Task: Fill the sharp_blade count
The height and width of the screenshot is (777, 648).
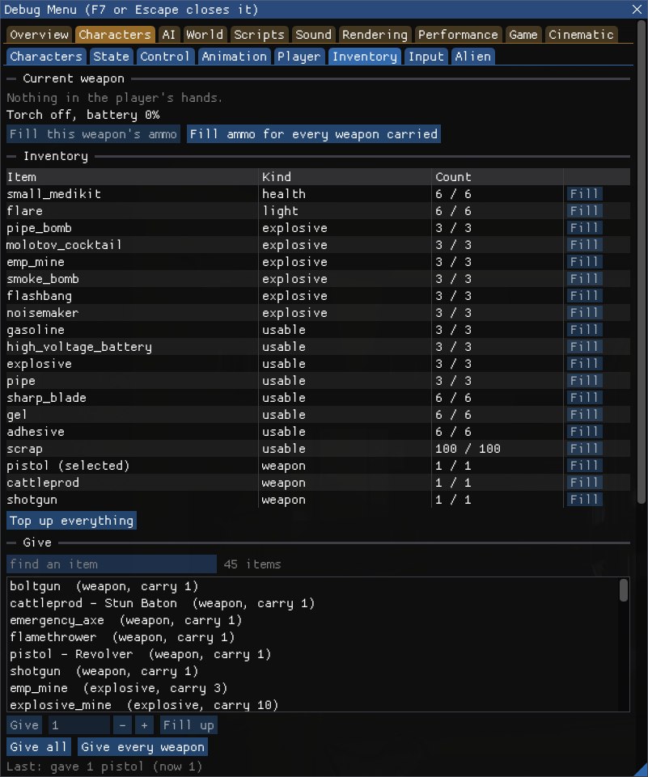Action: click(585, 398)
